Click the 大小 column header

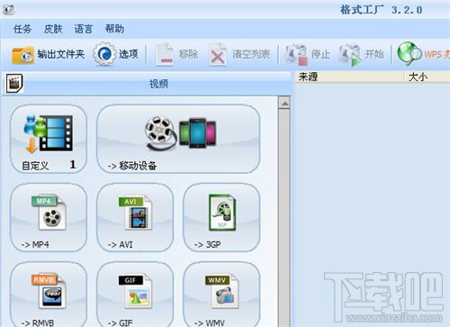(x=427, y=77)
